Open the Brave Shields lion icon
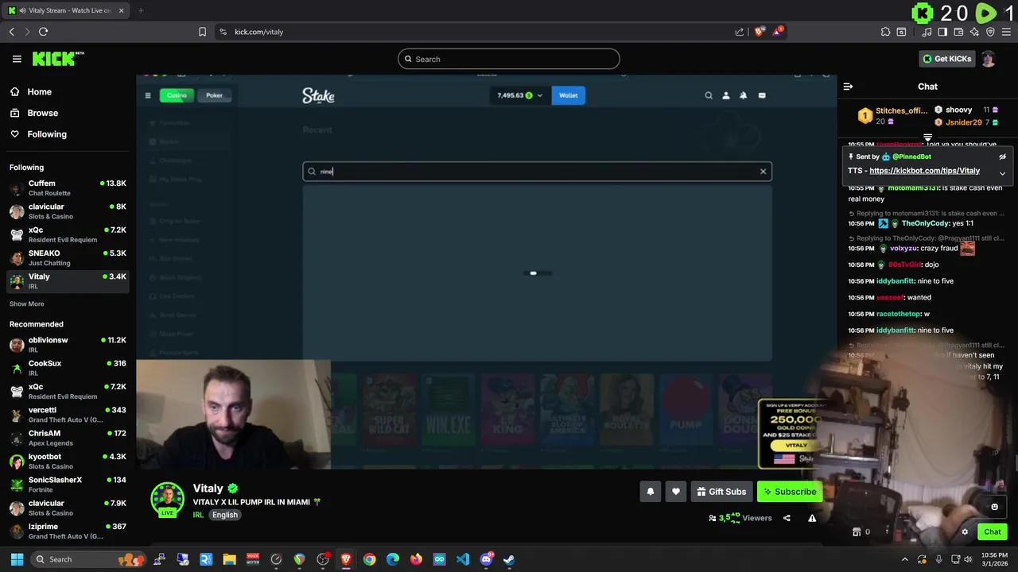The image size is (1018, 572). (760, 32)
